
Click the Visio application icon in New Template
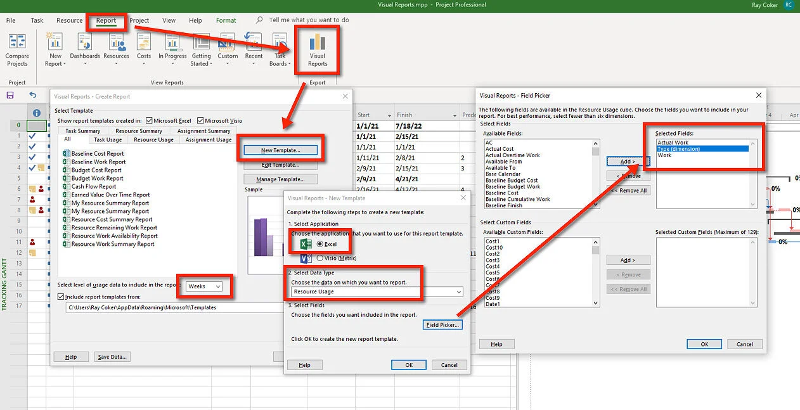click(306, 258)
